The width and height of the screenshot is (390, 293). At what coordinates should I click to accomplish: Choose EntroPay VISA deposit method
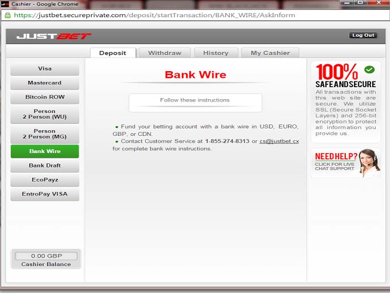pyautogui.click(x=45, y=194)
